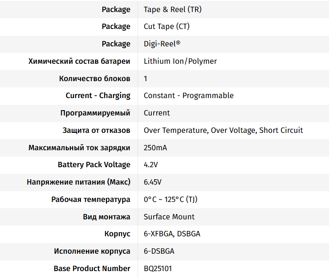Click the Digi-Reel® package value
Image resolution: width=329 pixels, height=280 pixels.
[162, 44]
